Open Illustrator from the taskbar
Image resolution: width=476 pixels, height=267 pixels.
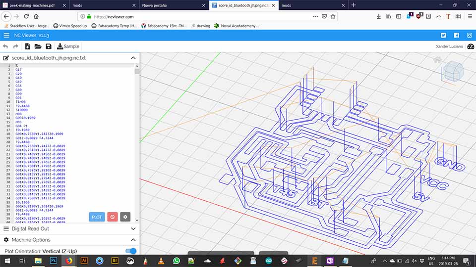pyautogui.click(x=84, y=261)
